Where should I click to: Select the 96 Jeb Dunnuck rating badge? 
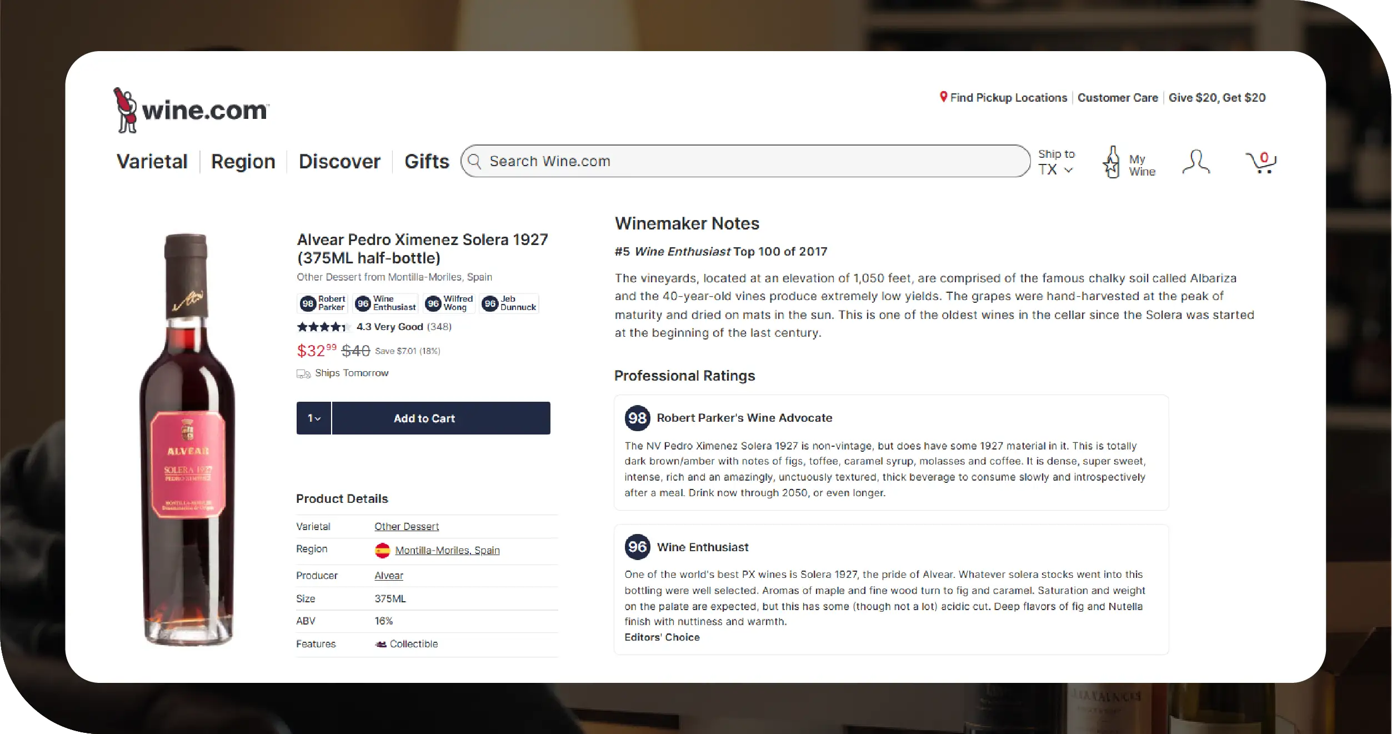[x=508, y=303]
